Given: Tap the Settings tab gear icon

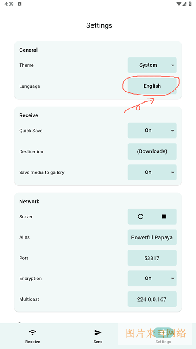Looking at the screenshot, I should pyautogui.click(x=163, y=333).
